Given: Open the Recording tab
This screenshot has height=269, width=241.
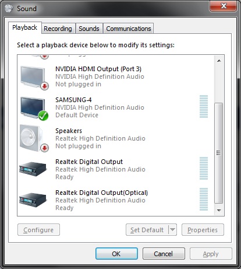Looking at the screenshot, I should (58, 29).
